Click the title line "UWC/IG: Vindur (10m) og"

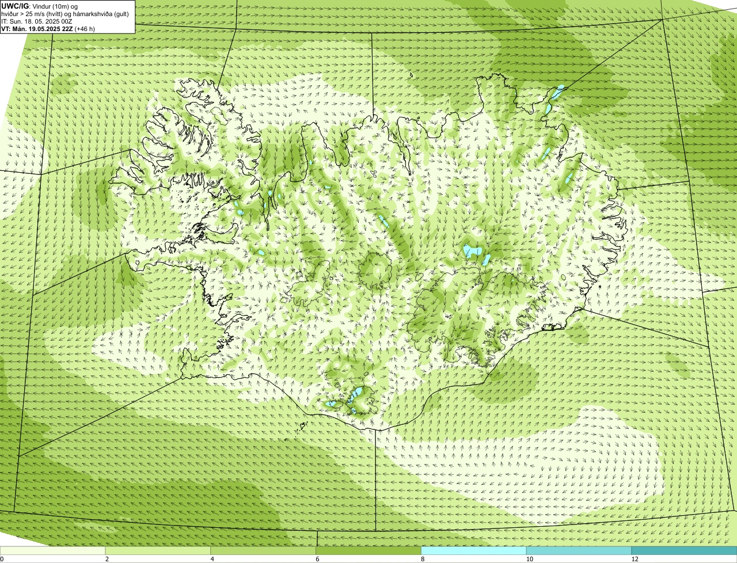pyautogui.click(x=39, y=6)
